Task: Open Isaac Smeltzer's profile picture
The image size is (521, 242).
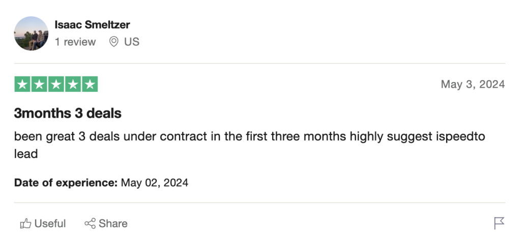Action: pos(31,33)
